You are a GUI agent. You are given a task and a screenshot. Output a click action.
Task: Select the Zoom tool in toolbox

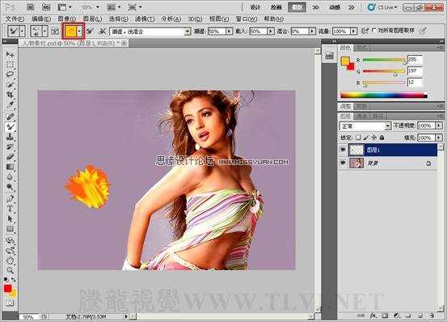[10, 270]
